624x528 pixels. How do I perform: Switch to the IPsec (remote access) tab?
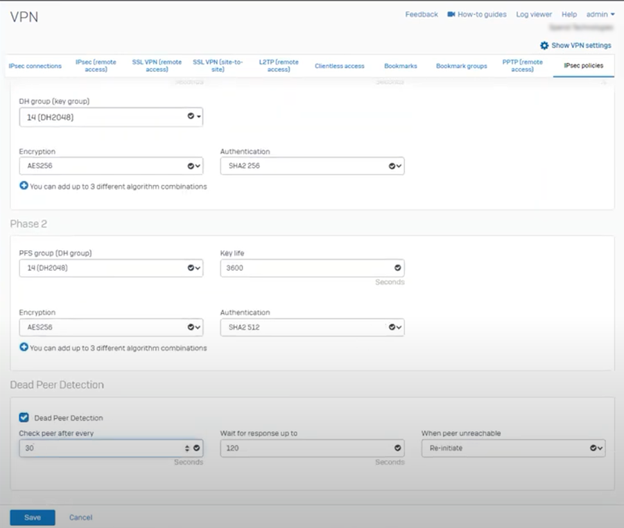tap(96, 66)
